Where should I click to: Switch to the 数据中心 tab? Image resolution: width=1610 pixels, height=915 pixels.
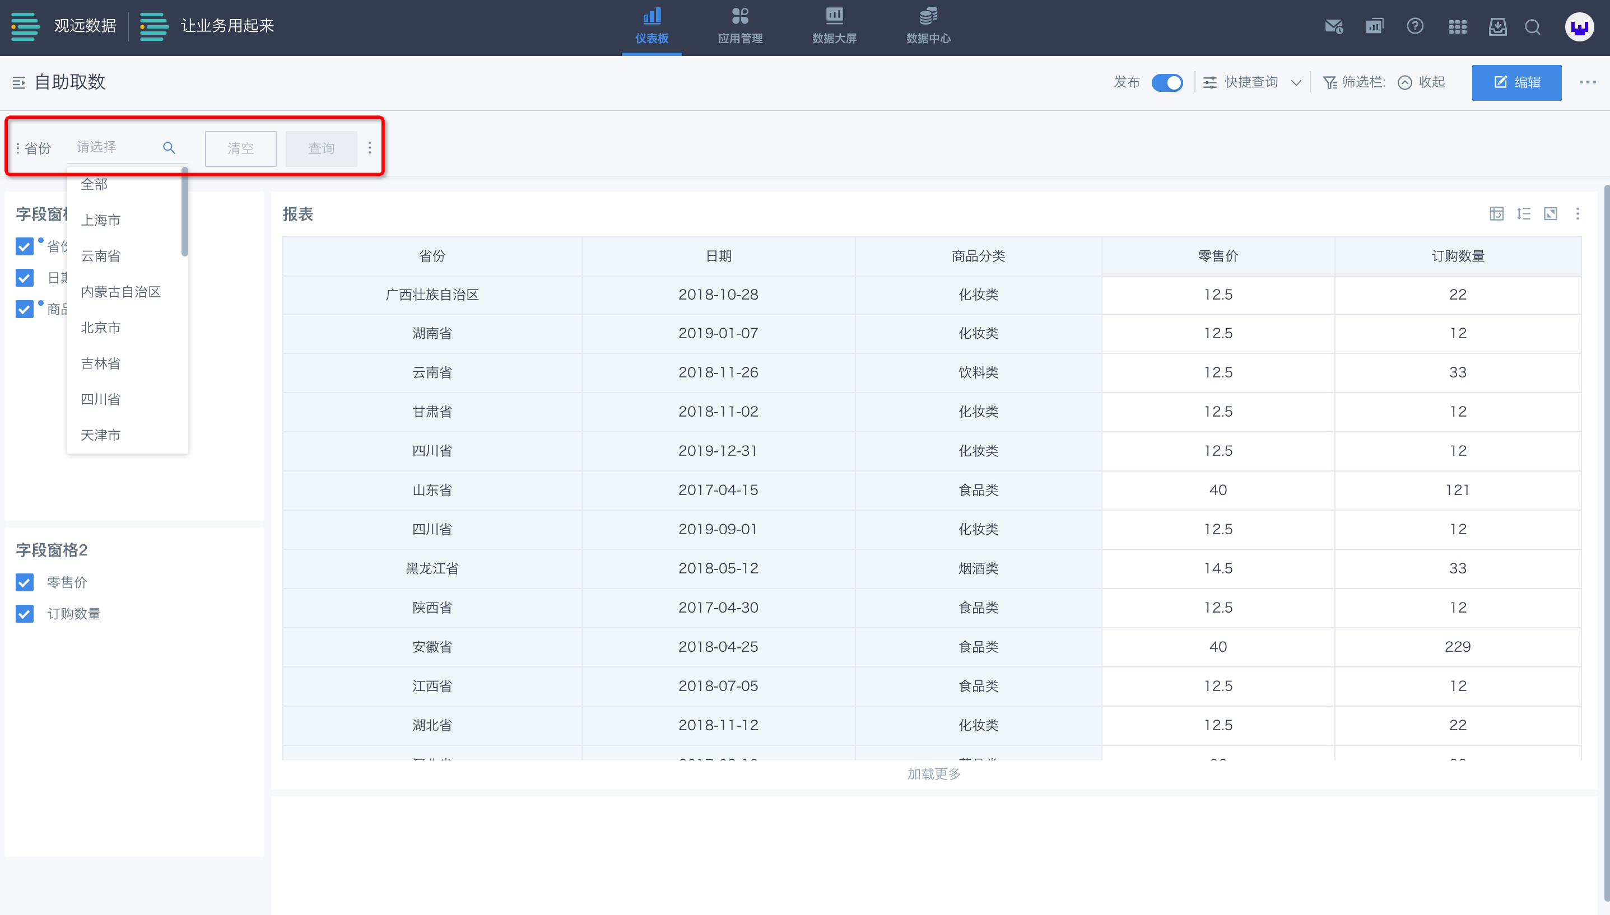(x=928, y=26)
